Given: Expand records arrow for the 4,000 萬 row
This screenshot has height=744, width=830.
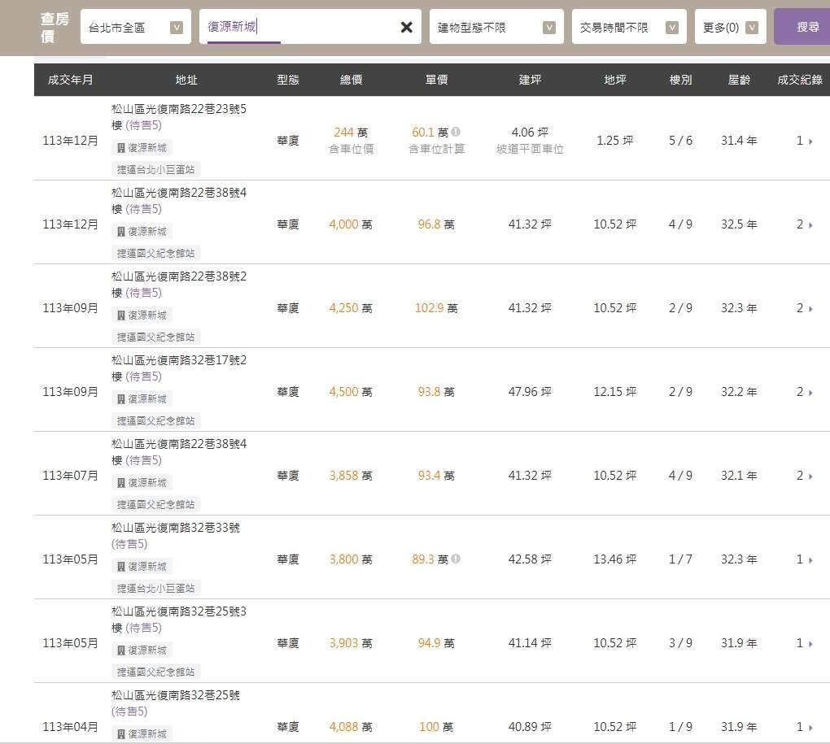Looking at the screenshot, I should click(x=810, y=224).
